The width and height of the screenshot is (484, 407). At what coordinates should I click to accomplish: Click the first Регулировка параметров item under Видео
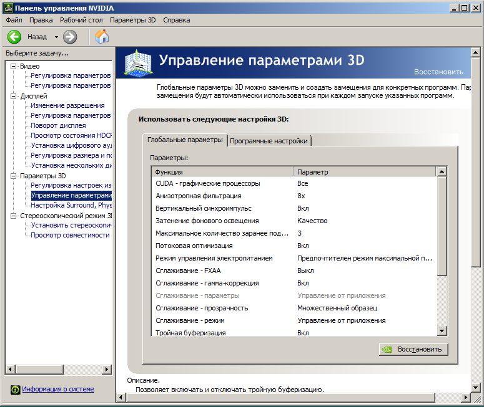[x=71, y=75]
